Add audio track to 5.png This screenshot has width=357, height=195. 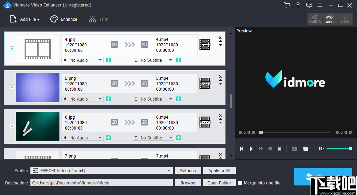tap(108, 99)
